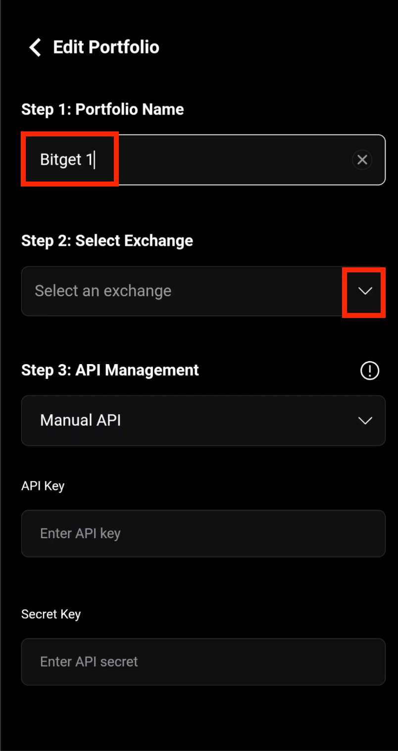Image resolution: width=398 pixels, height=751 pixels.
Task: Tap the exclamation icon beside Step 3
Action: click(369, 371)
